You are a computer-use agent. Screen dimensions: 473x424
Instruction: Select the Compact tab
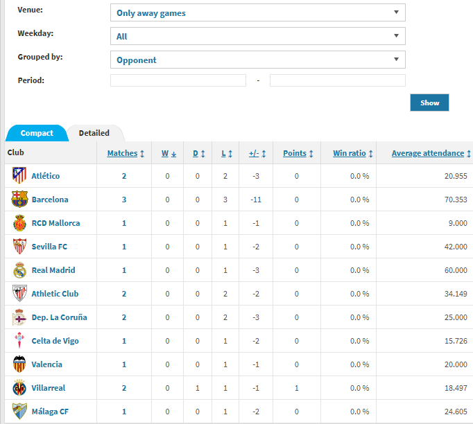(37, 133)
